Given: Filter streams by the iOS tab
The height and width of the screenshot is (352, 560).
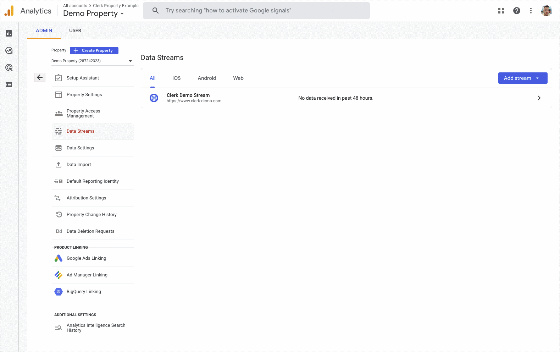Looking at the screenshot, I should [176, 78].
